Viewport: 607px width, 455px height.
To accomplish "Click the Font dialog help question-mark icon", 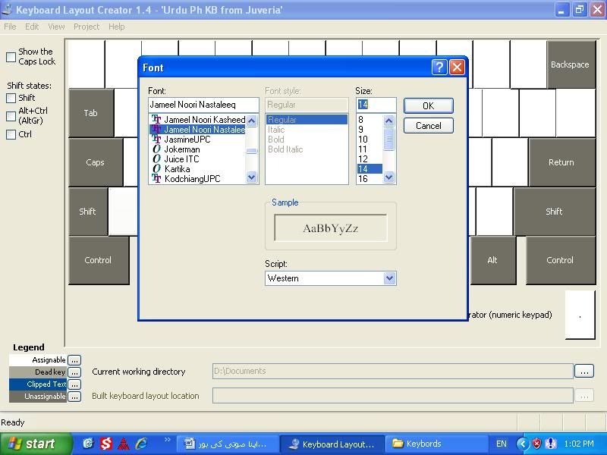I will coord(439,67).
